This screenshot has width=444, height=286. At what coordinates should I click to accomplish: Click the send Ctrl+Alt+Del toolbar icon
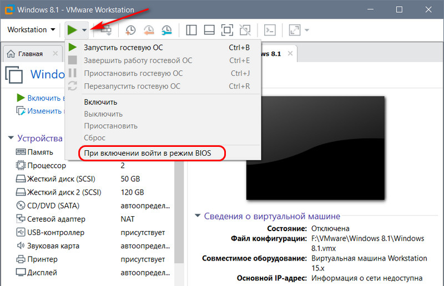click(x=106, y=30)
